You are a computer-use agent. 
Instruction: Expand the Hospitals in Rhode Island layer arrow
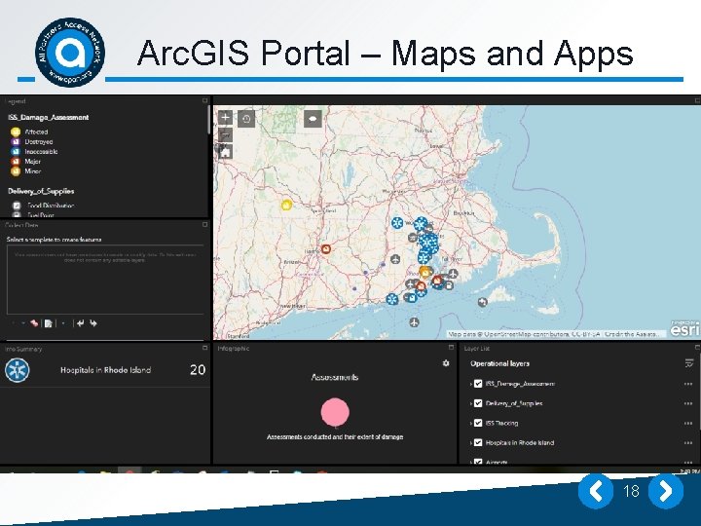tap(471, 443)
